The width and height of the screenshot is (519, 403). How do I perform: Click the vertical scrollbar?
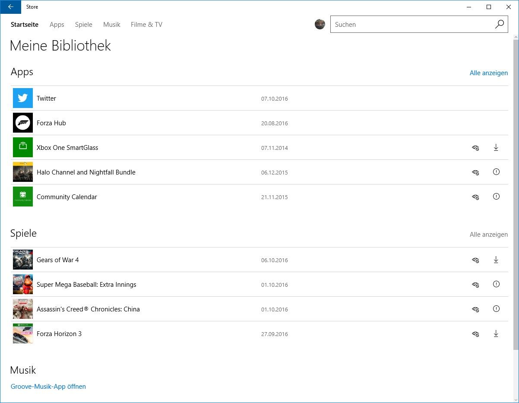point(516,194)
